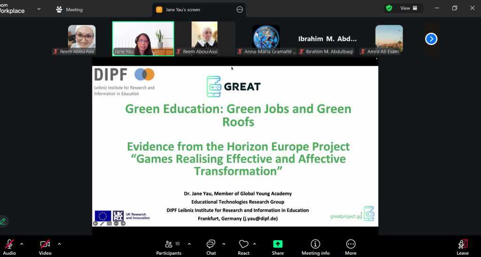Expand the Zoom Workplace dropdown chevron
The image size is (481, 257).
39,9
